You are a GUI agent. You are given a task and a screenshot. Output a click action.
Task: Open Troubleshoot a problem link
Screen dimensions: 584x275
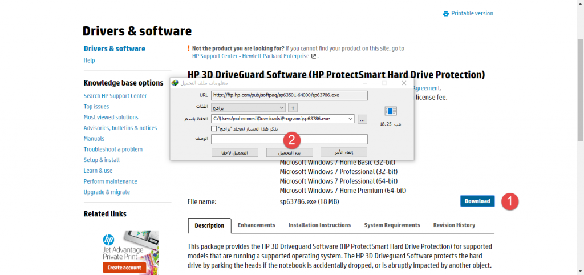pos(113,149)
